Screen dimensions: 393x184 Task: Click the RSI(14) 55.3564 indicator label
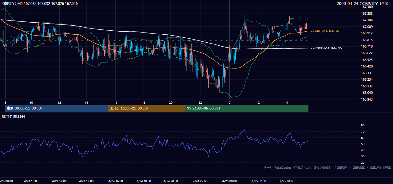click(14, 117)
